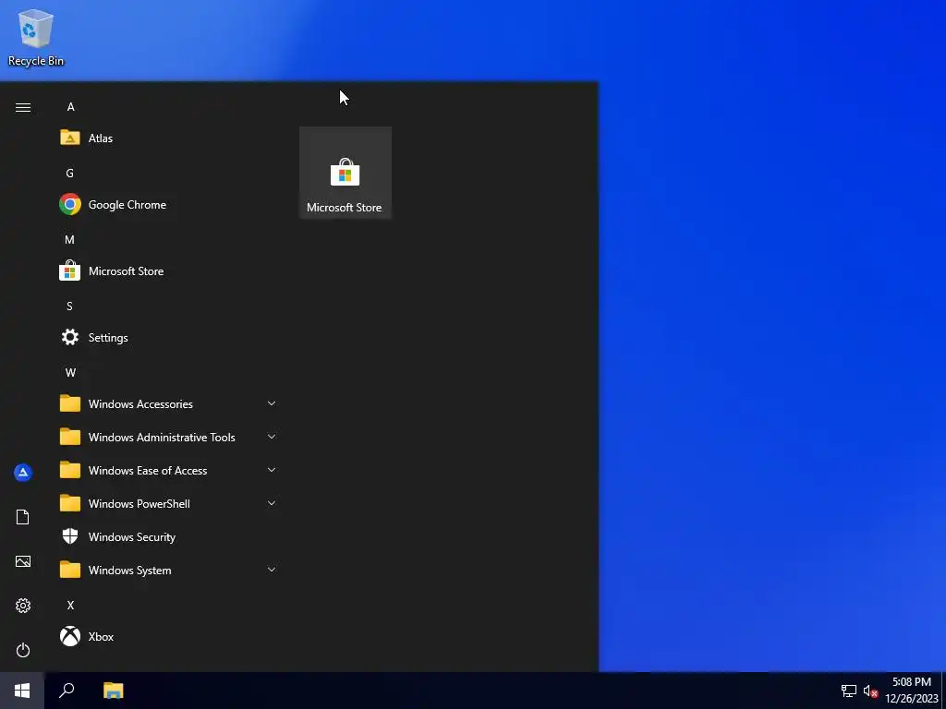Open the network status tray icon

click(848, 691)
